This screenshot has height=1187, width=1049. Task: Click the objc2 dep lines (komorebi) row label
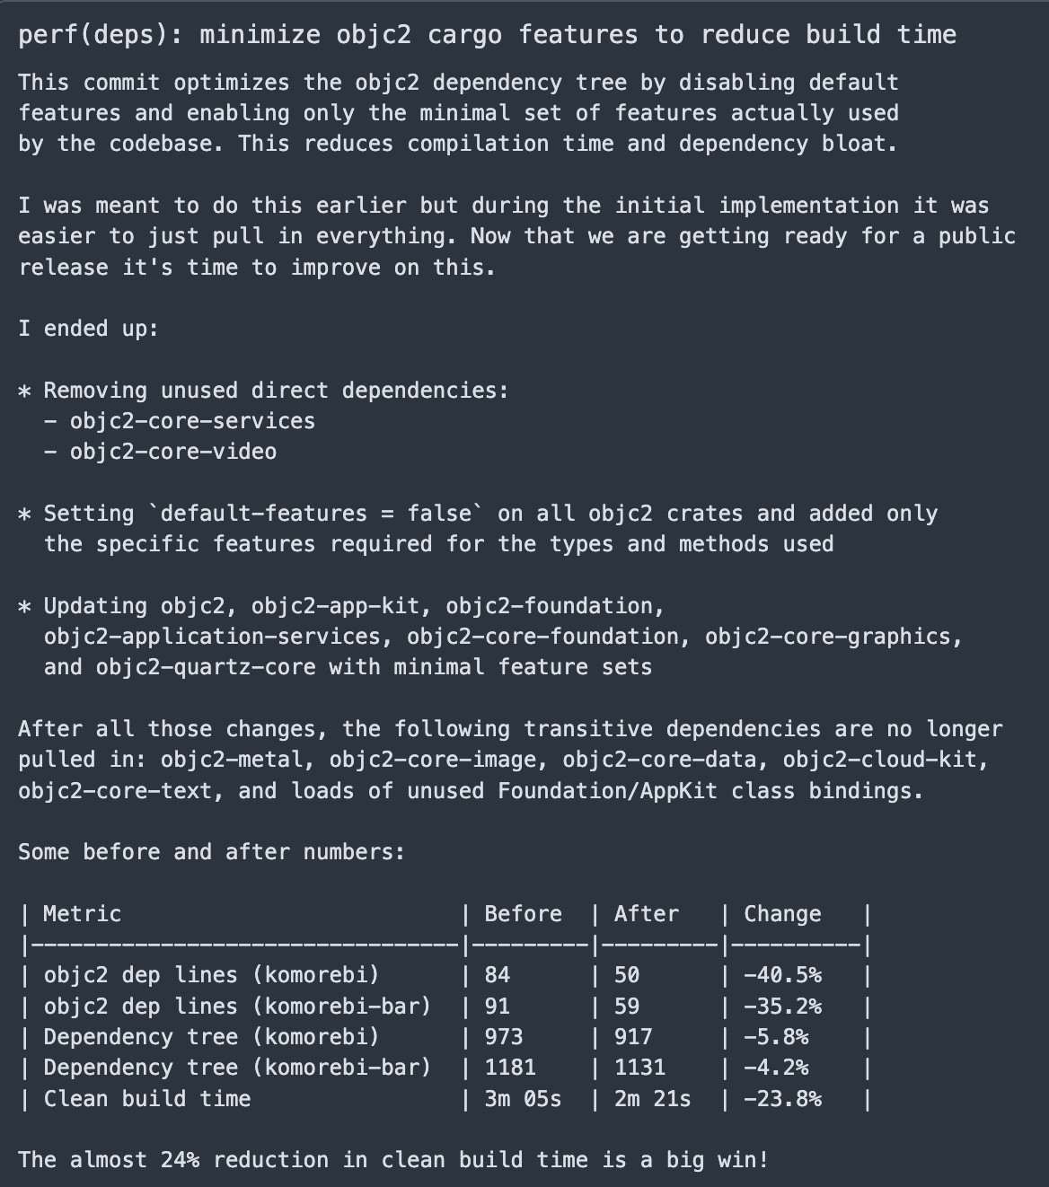coord(211,975)
